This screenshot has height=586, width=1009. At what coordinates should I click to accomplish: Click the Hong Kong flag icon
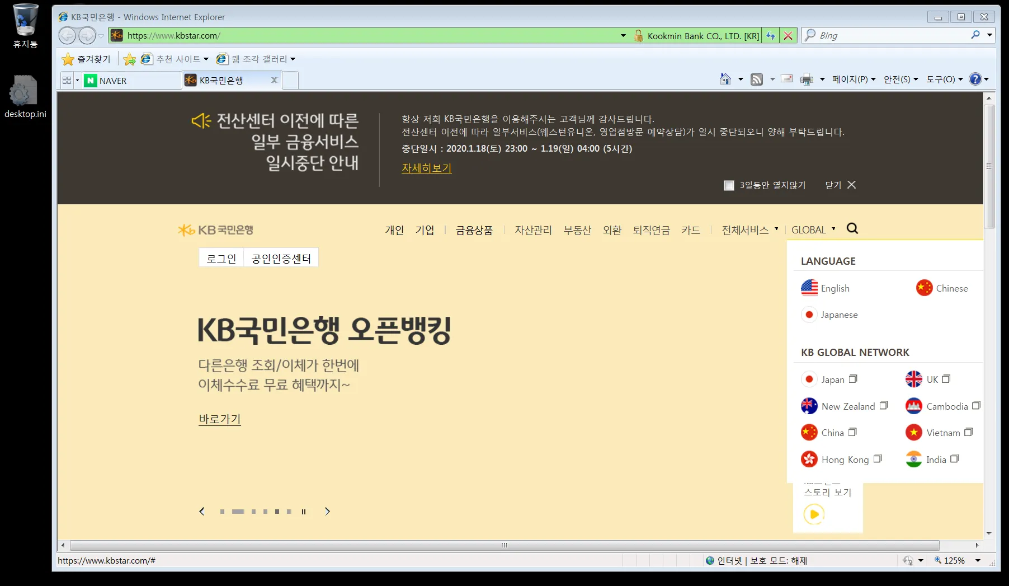pos(809,459)
